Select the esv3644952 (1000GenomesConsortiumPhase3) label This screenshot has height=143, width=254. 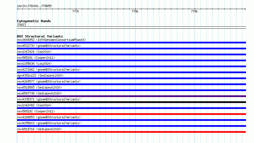[x=51, y=40]
